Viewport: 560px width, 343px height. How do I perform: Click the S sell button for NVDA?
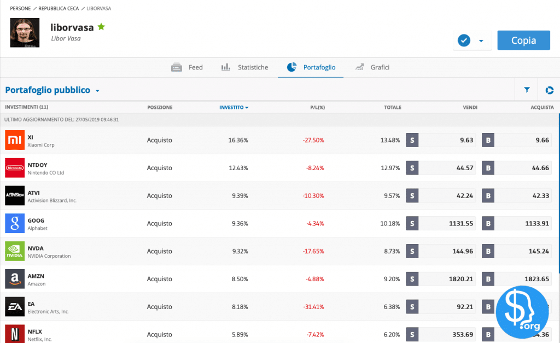(x=412, y=251)
